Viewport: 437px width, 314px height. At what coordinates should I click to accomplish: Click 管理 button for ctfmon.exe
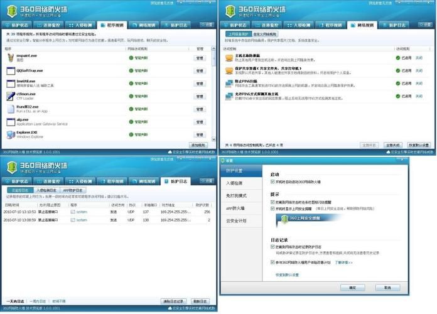(x=200, y=96)
